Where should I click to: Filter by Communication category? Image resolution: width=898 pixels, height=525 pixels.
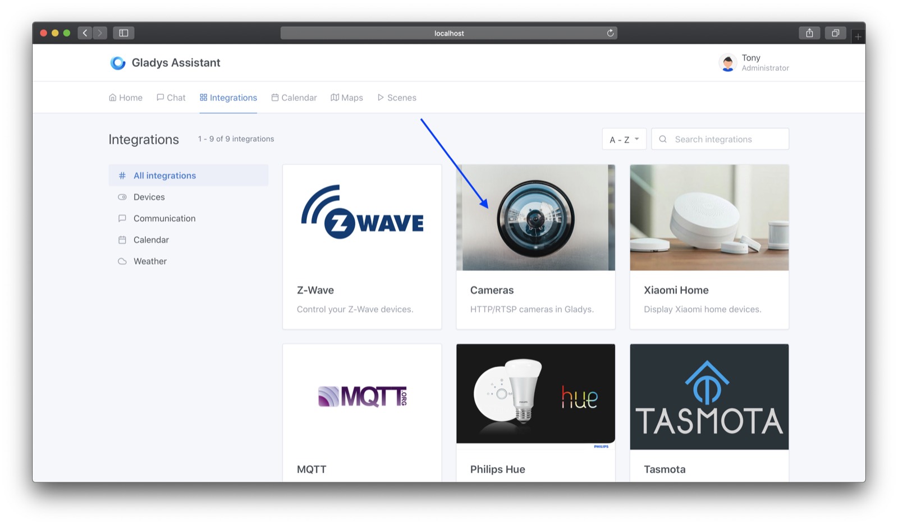(164, 218)
